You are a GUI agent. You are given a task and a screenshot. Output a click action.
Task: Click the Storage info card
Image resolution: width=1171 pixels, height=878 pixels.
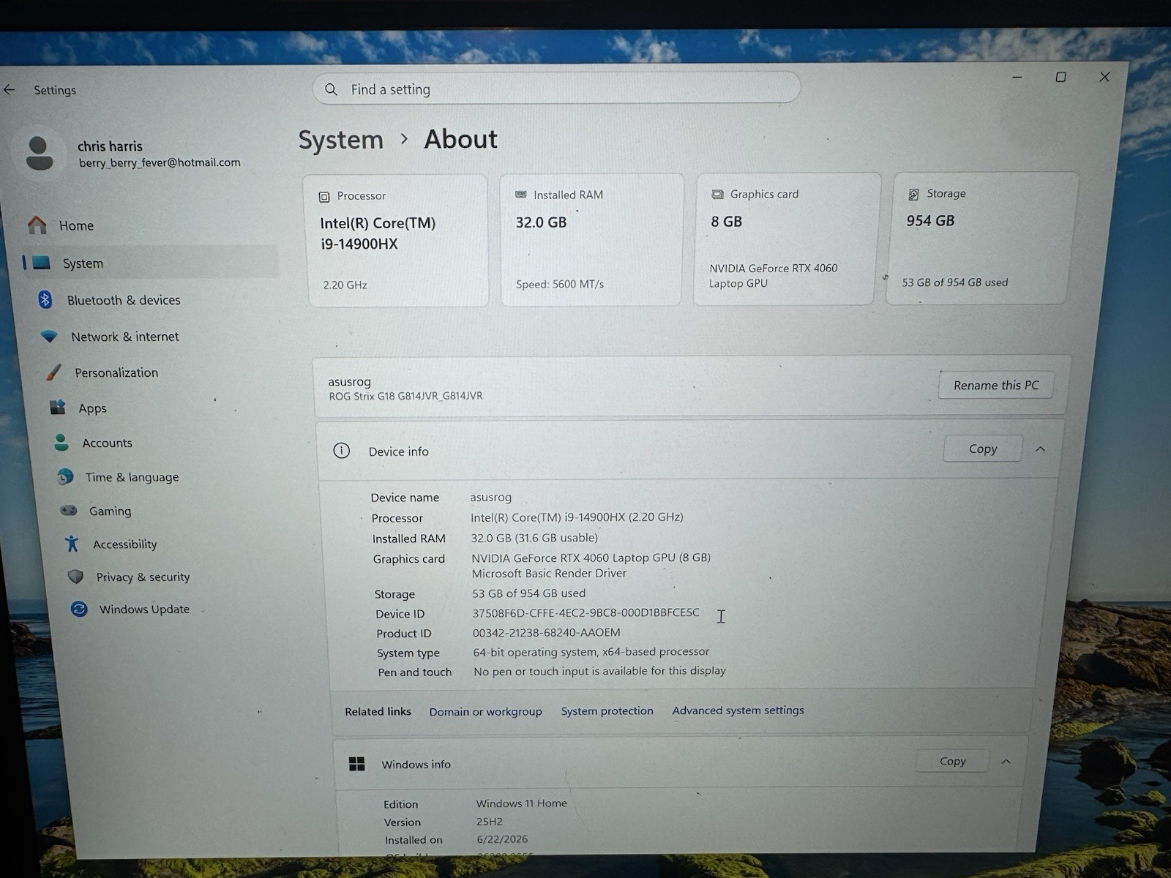pos(981,238)
